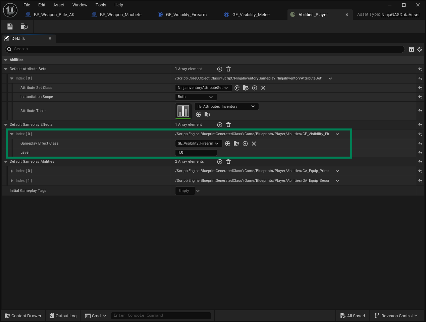Open Instantiation Scope dropdown showing Both
This screenshot has width=426, height=322.
pyautogui.click(x=196, y=97)
